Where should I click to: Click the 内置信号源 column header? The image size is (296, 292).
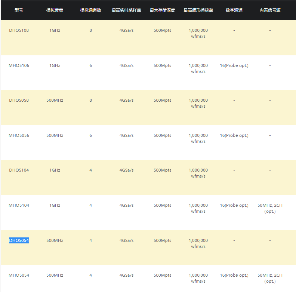pos(270,10)
